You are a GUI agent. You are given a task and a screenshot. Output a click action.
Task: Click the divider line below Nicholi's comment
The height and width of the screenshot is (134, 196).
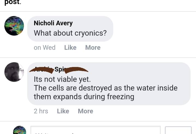98,57
